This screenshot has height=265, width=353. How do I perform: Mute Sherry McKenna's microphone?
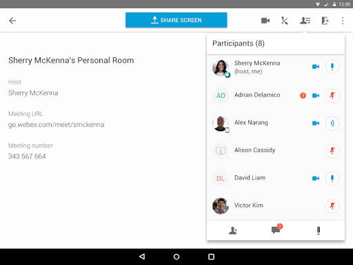(x=332, y=67)
